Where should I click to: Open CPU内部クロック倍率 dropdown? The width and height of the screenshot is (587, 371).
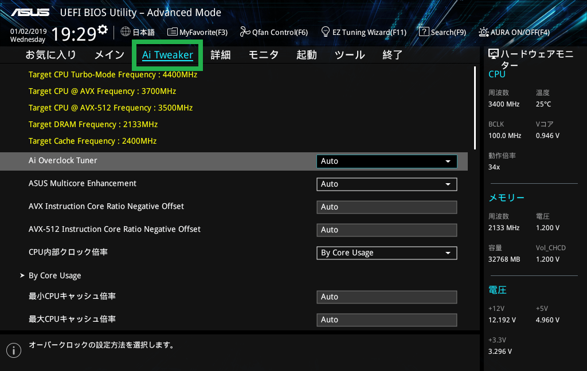(387, 253)
